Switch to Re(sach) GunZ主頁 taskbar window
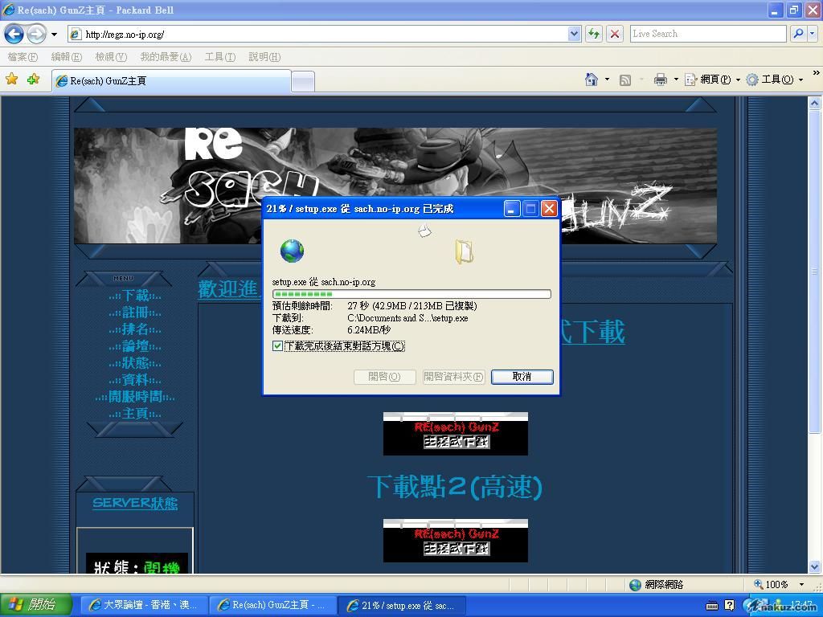823x617 pixels. point(272,605)
